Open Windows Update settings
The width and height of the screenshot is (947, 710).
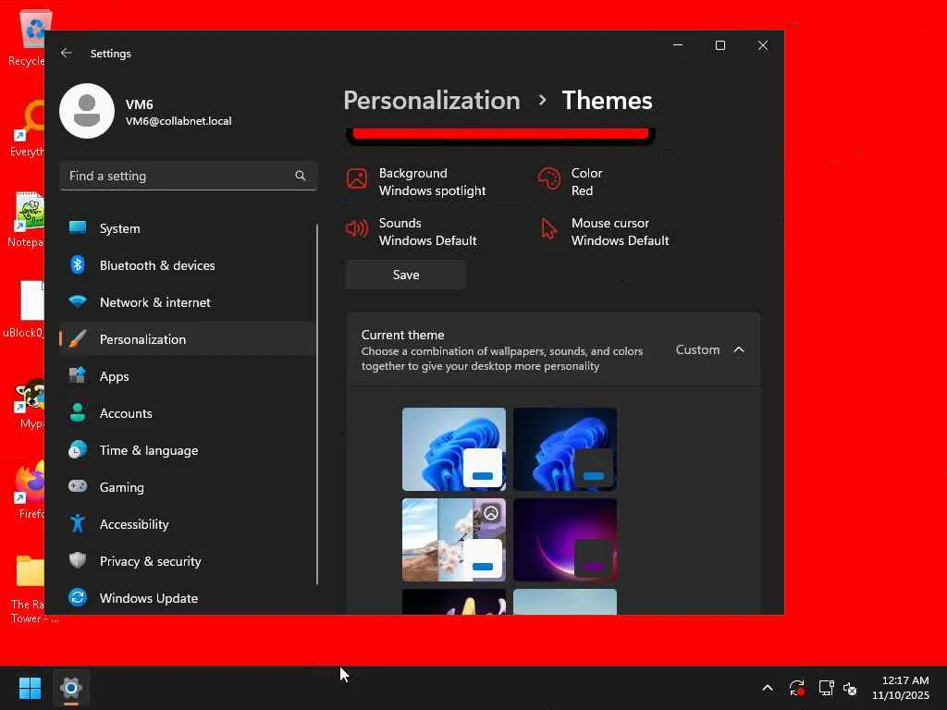click(189, 598)
